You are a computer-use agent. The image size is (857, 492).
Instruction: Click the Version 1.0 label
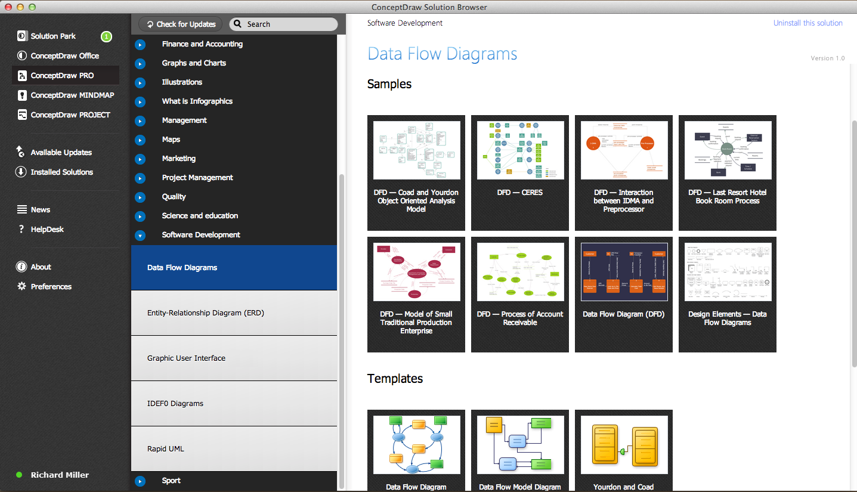pos(828,58)
